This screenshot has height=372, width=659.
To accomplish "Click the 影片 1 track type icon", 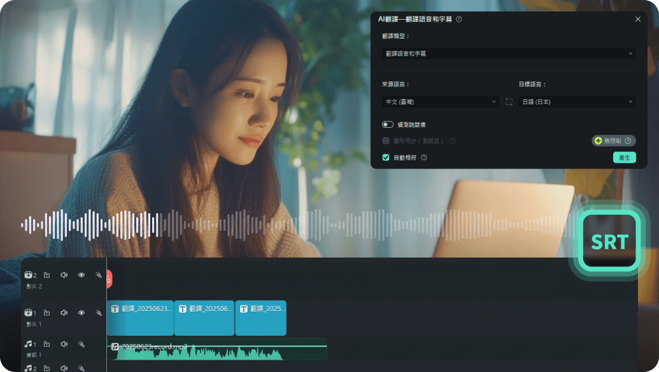I will pyautogui.click(x=29, y=313).
